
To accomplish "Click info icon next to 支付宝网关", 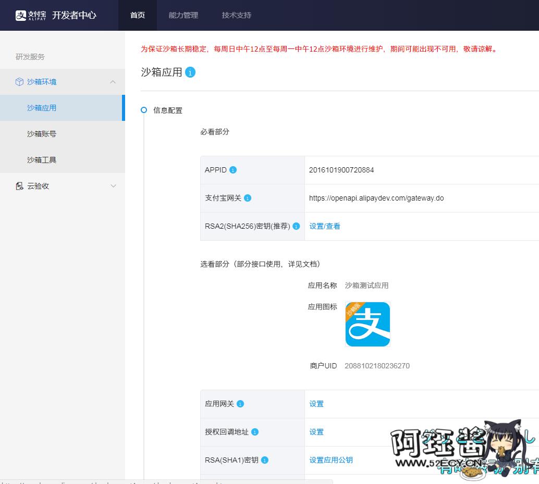I will click(248, 198).
